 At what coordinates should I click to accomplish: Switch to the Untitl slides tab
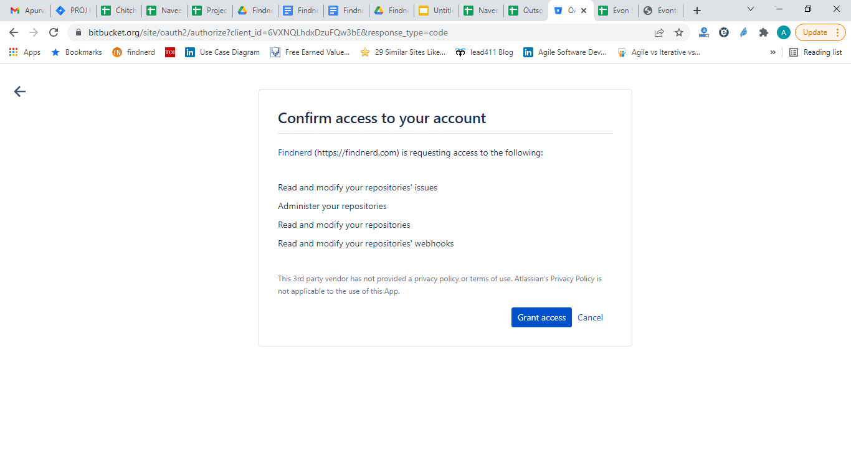[x=436, y=11]
